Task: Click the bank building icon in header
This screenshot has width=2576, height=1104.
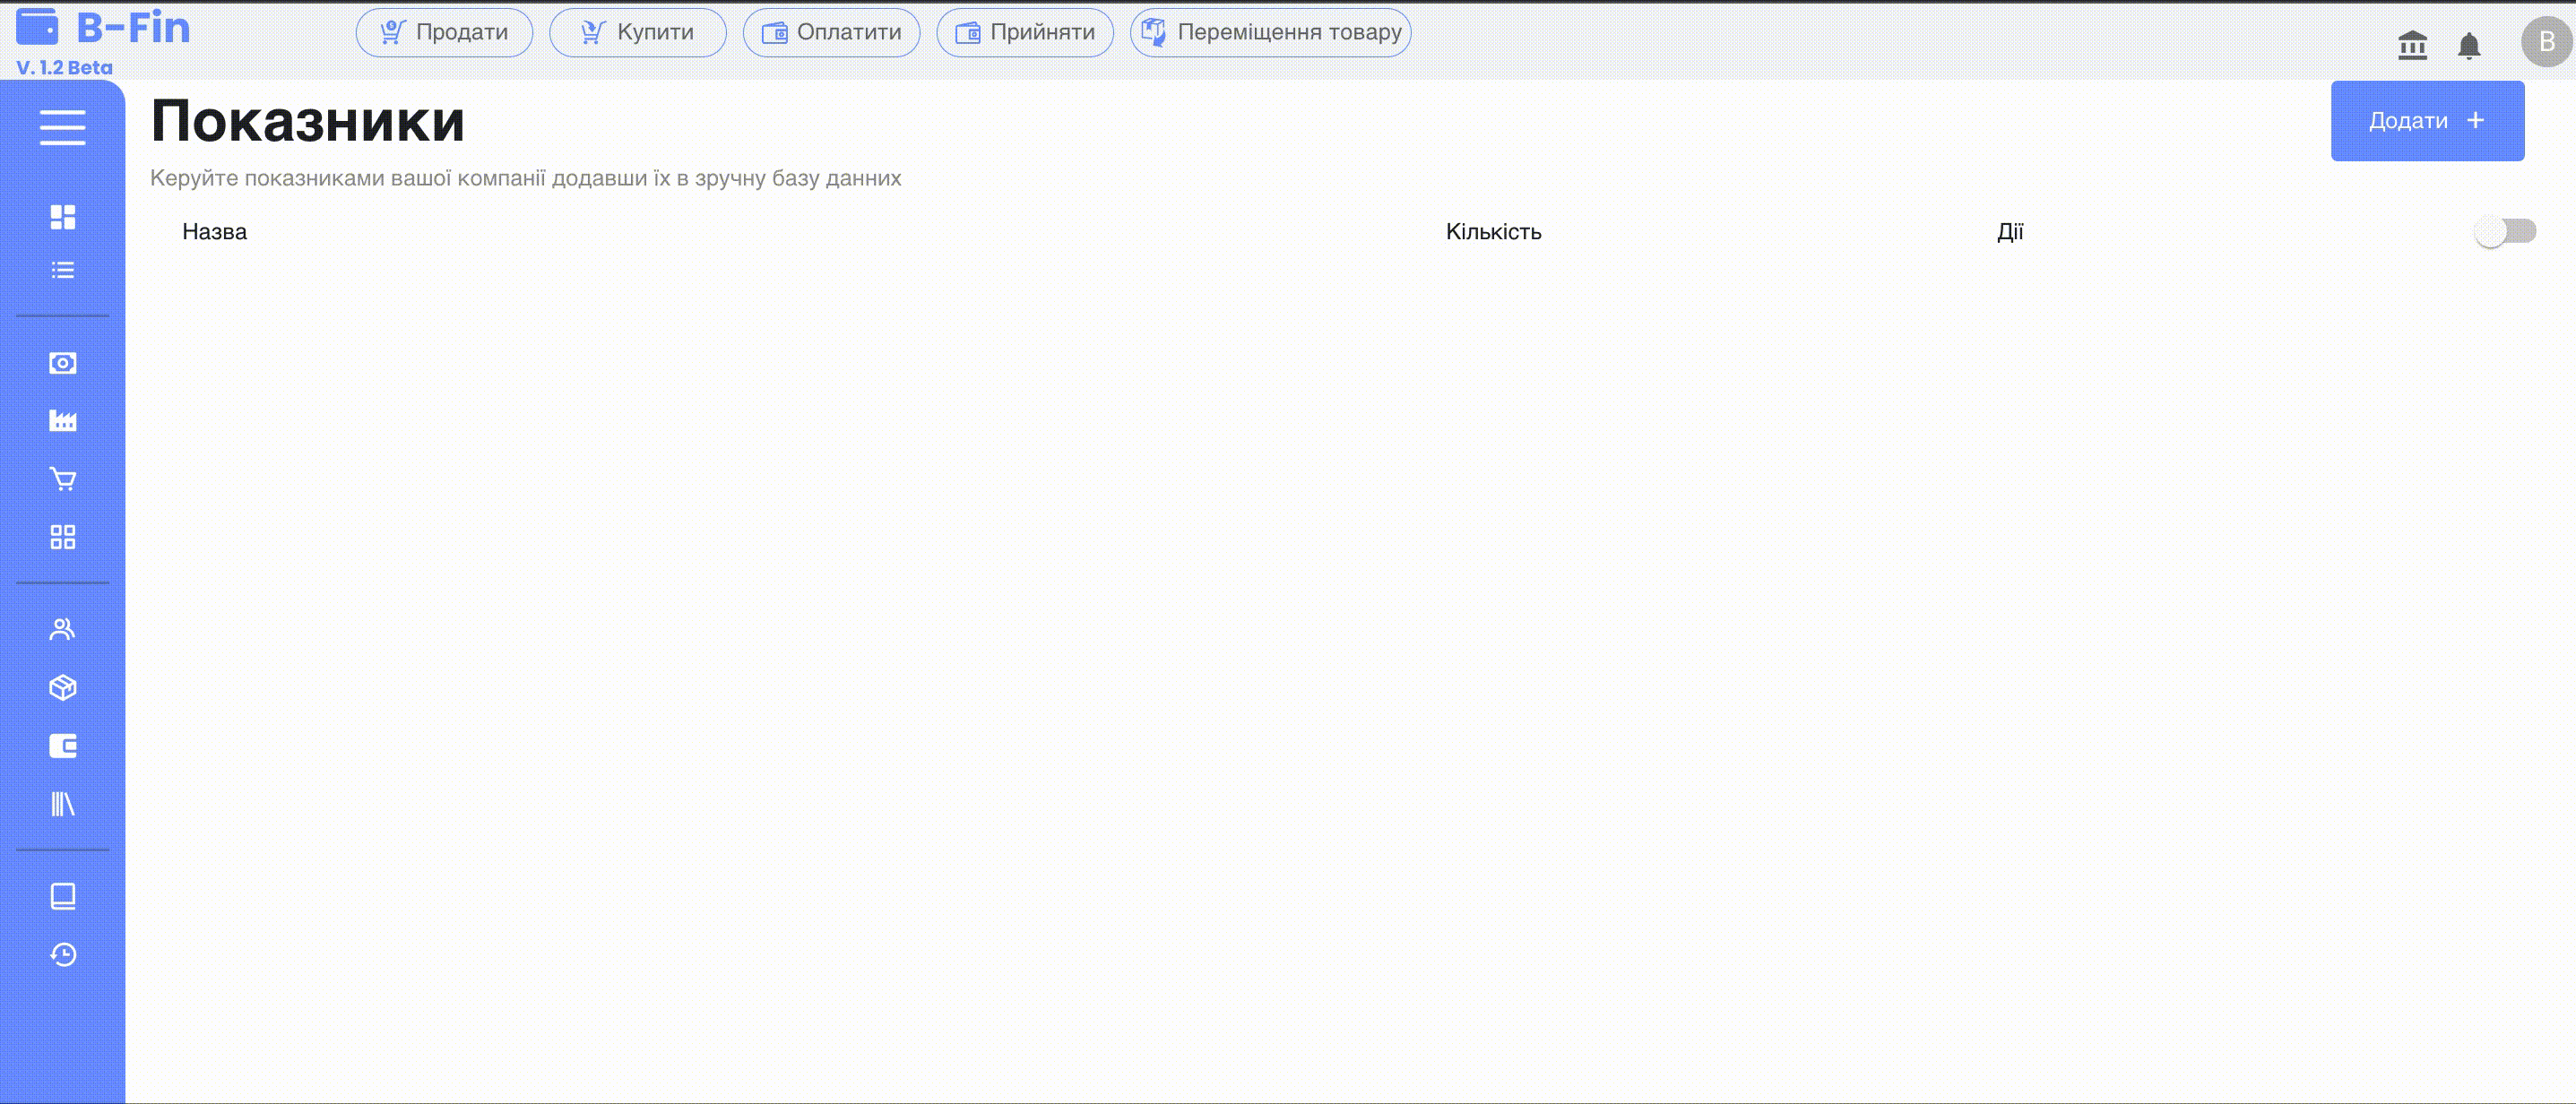Action: [2412, 45]
